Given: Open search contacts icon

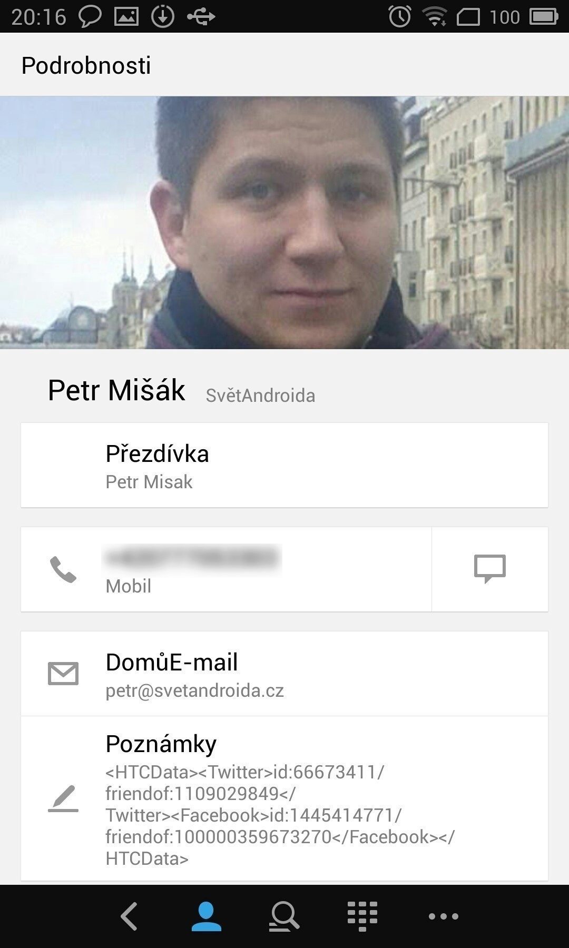Looking at the screenshot, I should pyautogui.click(x=284, y=916).
